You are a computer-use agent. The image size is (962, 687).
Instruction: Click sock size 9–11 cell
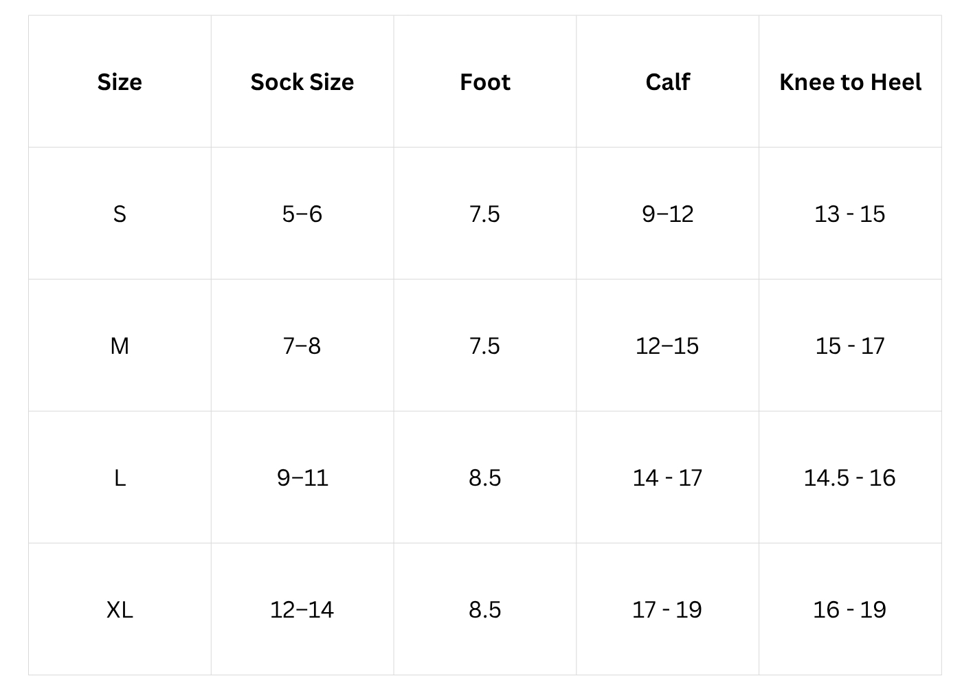(302, 477)
